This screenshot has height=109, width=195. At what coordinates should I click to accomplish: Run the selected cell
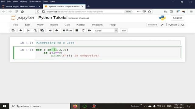point(67,30)
